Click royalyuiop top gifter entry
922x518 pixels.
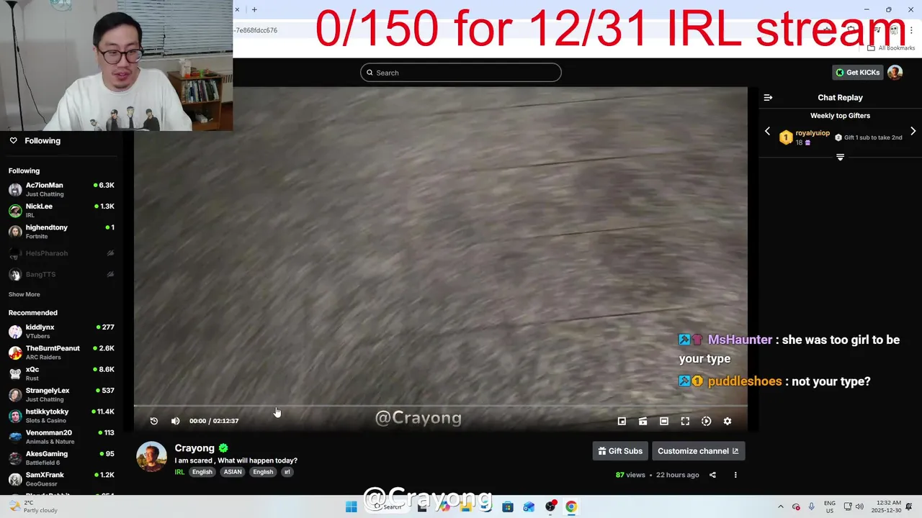805,137
